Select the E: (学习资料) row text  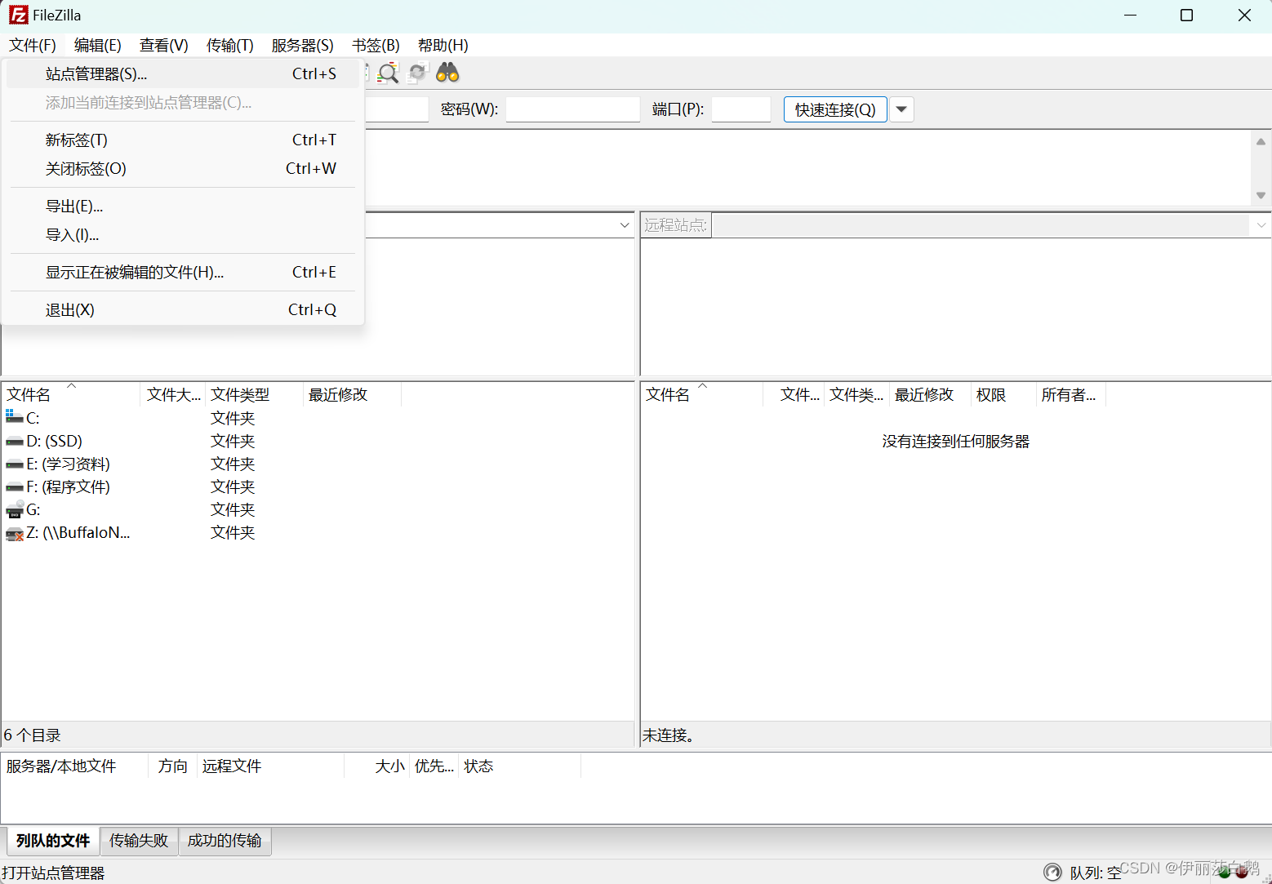pos(68,464)
